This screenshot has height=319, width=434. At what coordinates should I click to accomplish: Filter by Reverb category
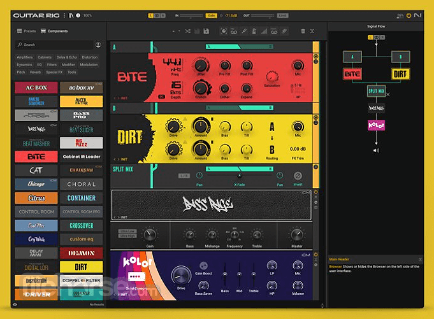pos(36,72)
